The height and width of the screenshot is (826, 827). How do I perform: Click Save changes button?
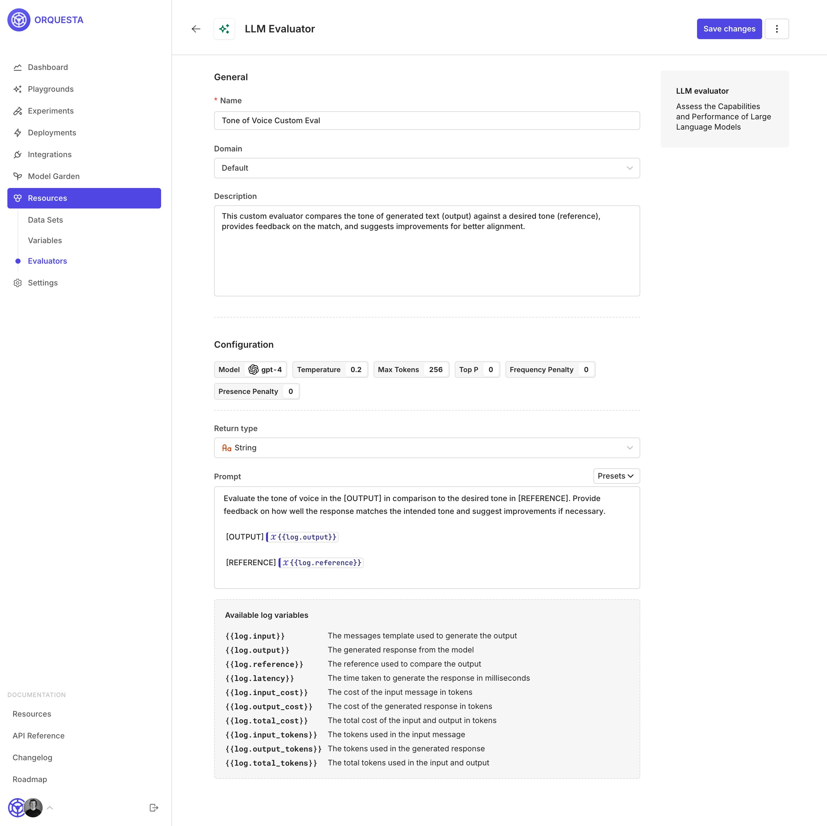point(729,29)
